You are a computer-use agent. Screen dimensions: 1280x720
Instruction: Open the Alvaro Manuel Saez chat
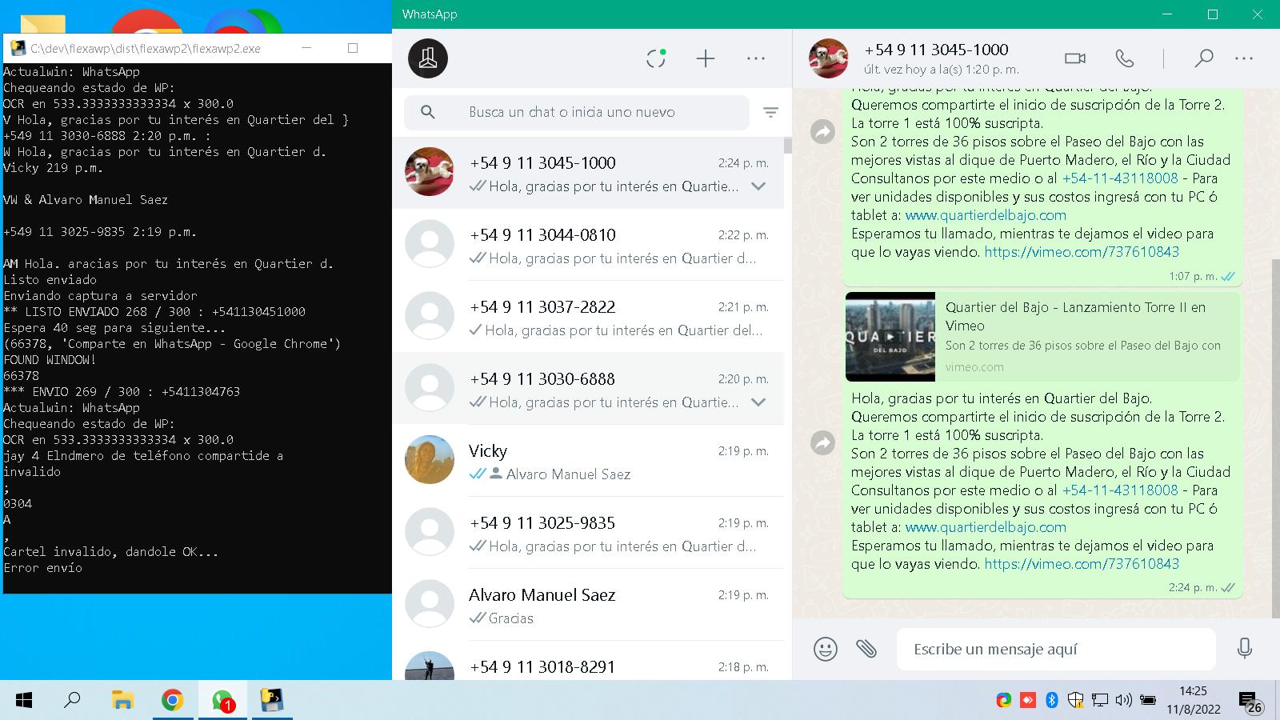click(588, 605)
